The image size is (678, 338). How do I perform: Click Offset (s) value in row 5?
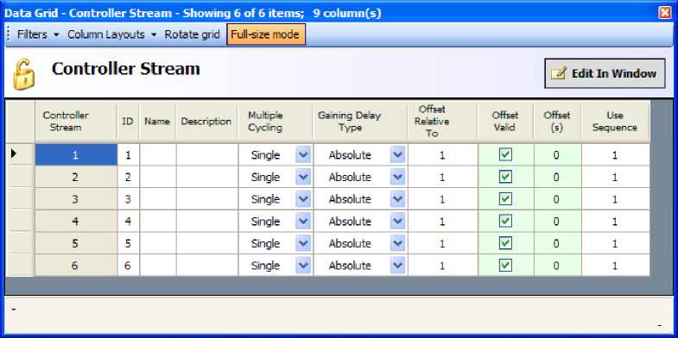click(557, 243)
